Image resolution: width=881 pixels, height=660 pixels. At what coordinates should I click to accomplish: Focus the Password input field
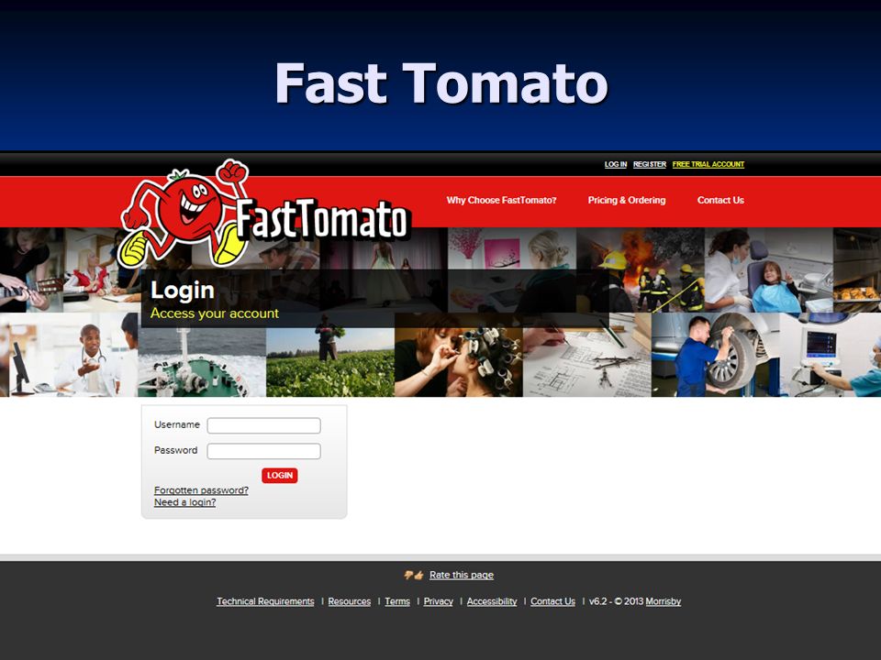(x=263, y=451)
